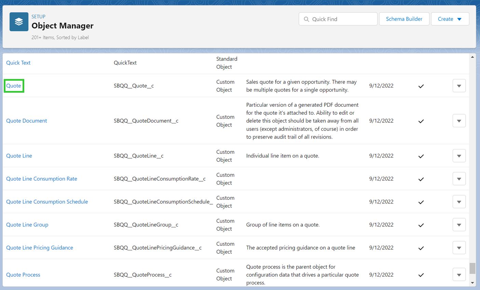Expand the Create dropdown menu
The width and height of the screenshot is (480, 290).
(450, 19)
